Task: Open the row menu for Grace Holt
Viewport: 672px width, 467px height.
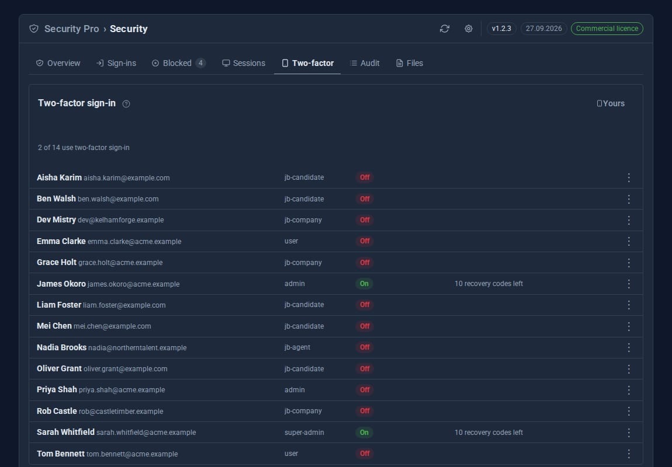Action: pyautogui.click(x=629, y=263)
